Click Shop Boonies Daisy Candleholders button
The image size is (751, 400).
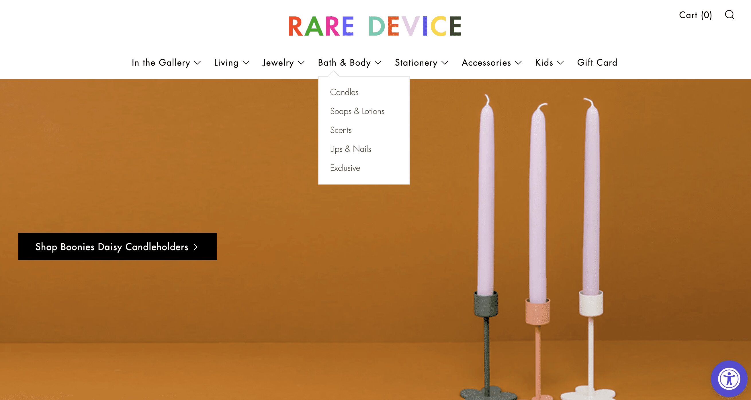(x=117, y=247)
